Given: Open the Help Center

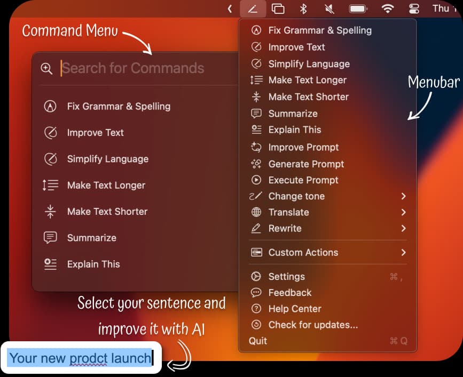Looking at the screenshot, I should click(294, 309).
